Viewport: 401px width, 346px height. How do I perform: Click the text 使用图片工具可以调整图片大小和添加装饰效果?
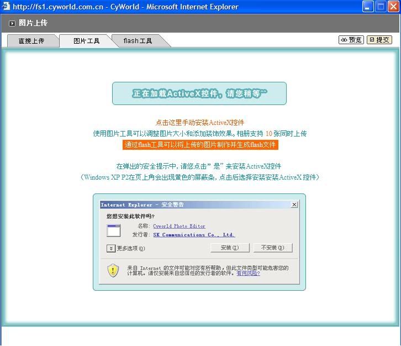[162, 134]
